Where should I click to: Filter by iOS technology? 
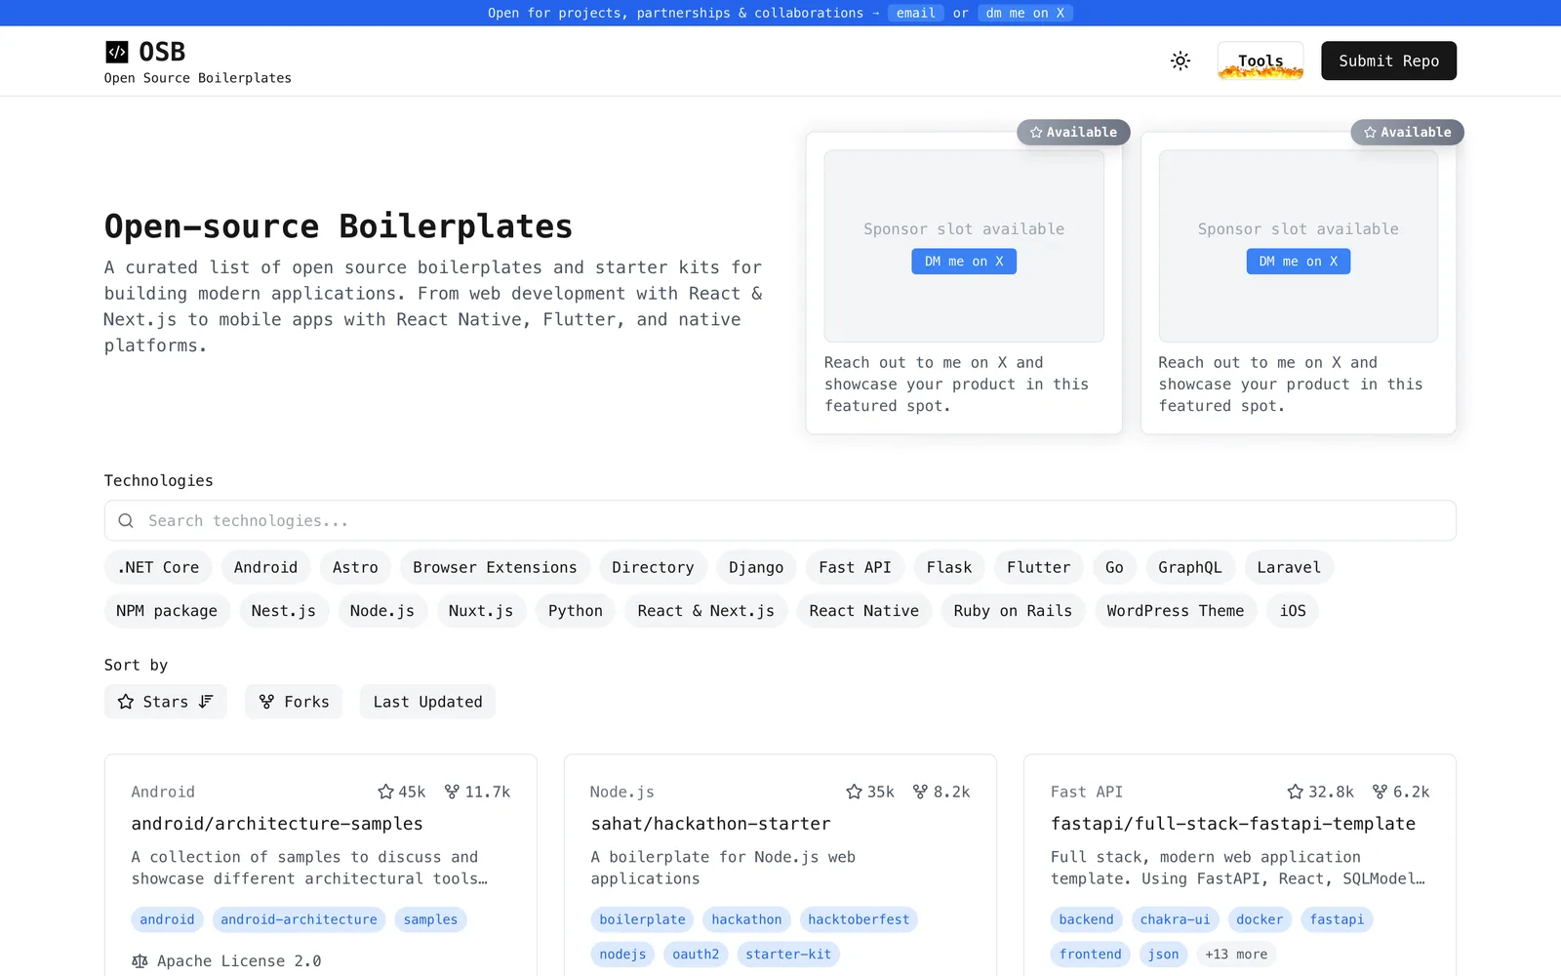pos(1293,611)
